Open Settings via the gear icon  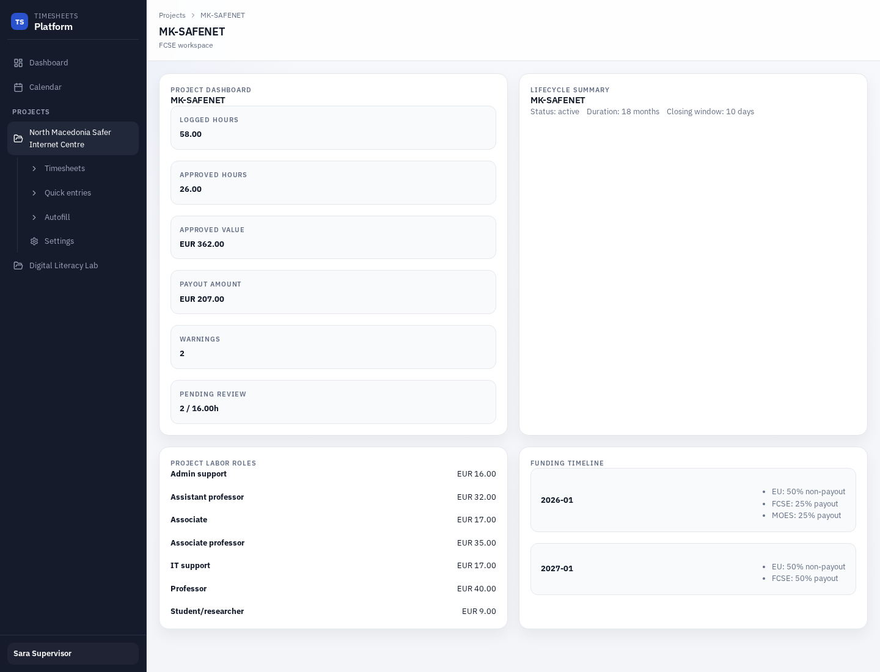pyautogui.click(x=35, y=241)
